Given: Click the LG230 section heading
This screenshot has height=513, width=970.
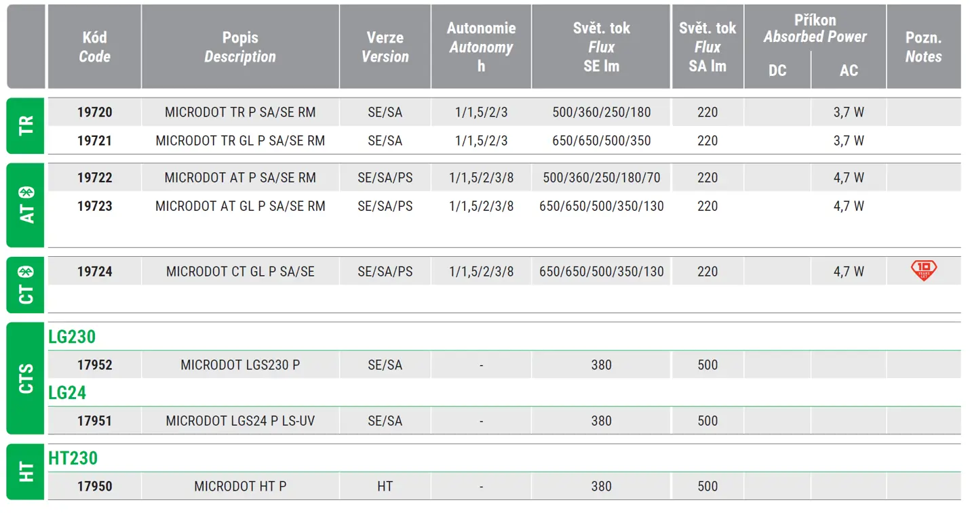Looking at the screenshot, I should pyautogui.click(x=72, y=337).
